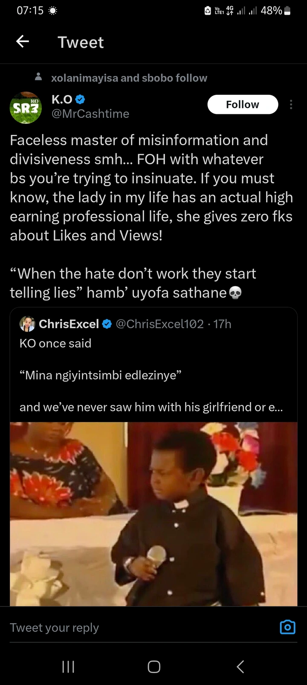Screen dimensions: 307x685
Task: Open ChrisExcel's small profile avatar
Action: (27, 324)
